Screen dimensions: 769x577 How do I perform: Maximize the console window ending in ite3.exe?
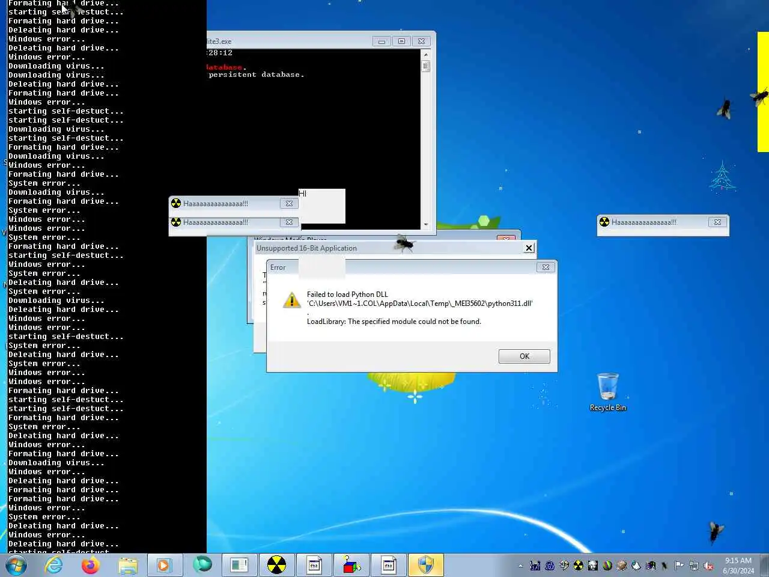[401, 41]
